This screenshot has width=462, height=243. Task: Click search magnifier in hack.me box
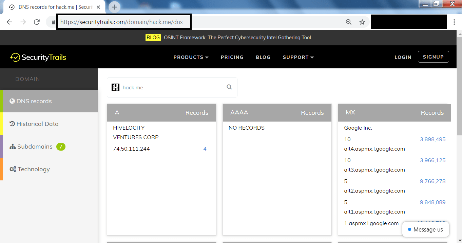click(x=229, y=87)
